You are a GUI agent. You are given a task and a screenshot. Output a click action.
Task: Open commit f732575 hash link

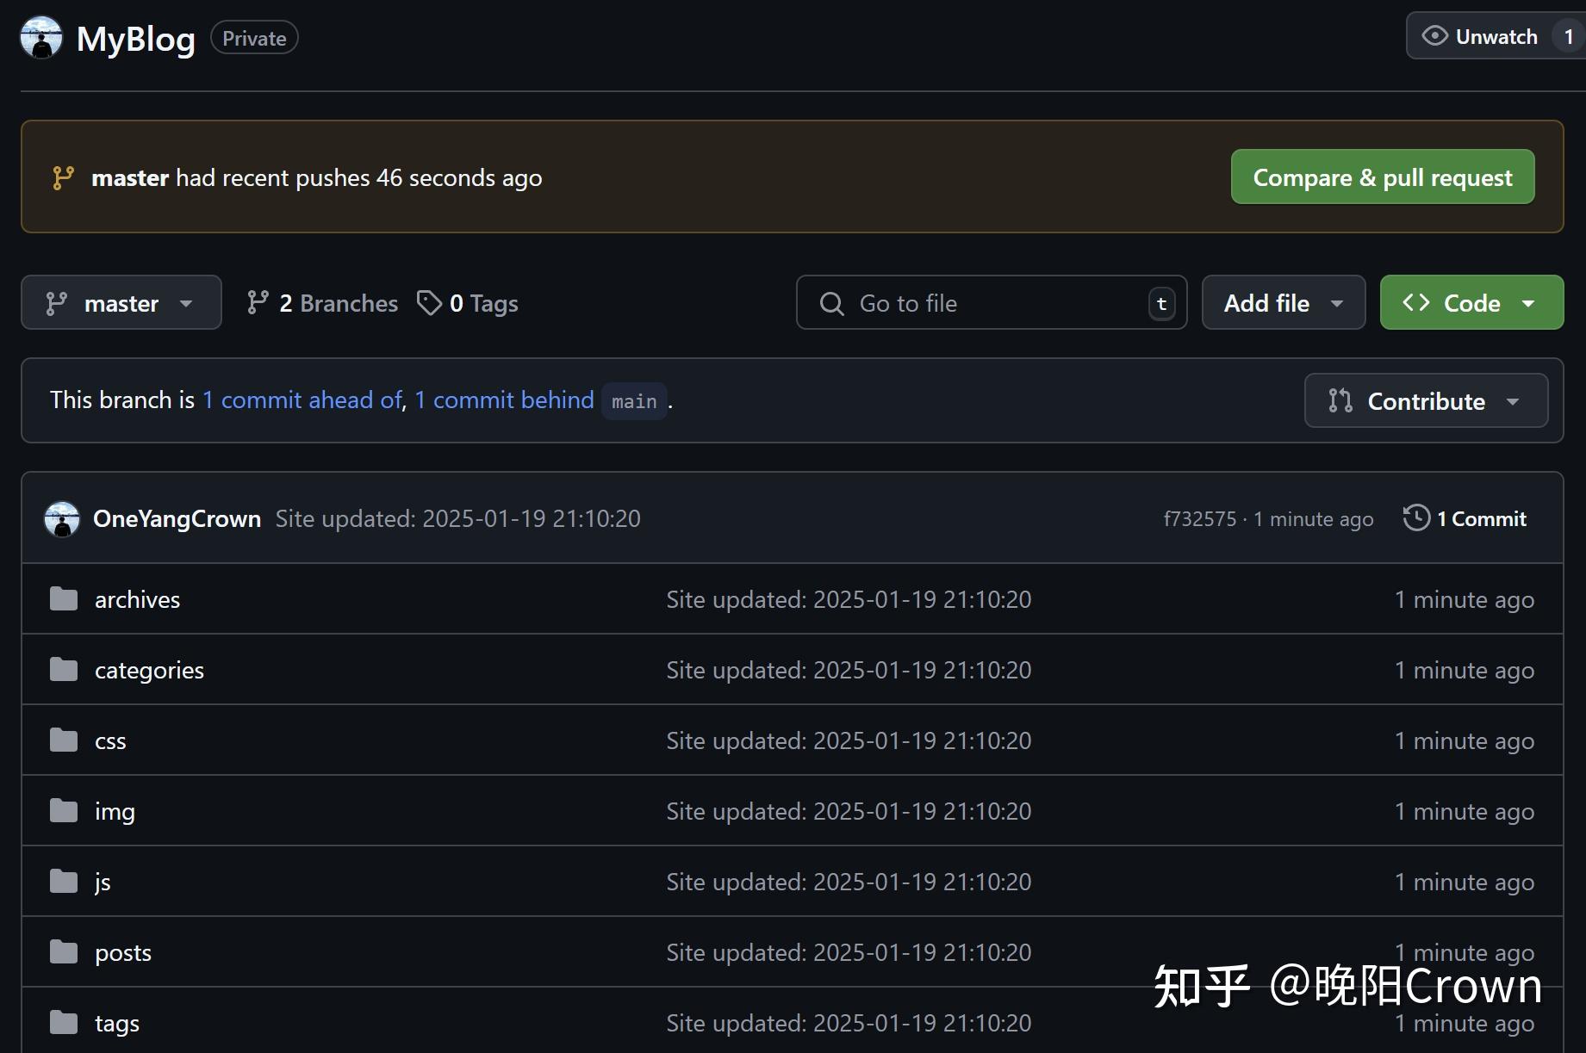click(1199, 519)
